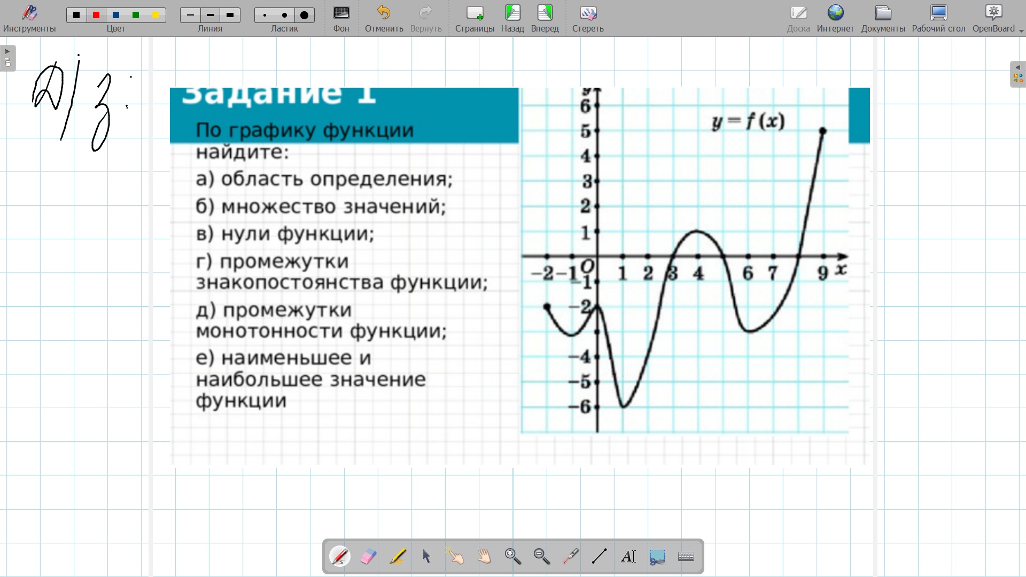Select the thickest line width option
The height and width of the screenshot is (577, 1026).
tap(230, 15)
